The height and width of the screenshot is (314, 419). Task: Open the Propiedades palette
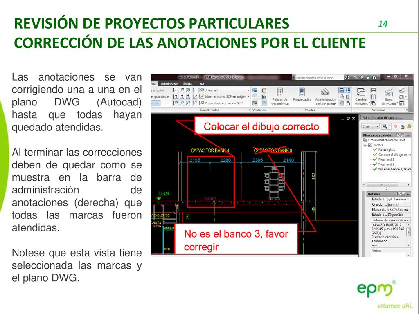[x=302, y=94]
